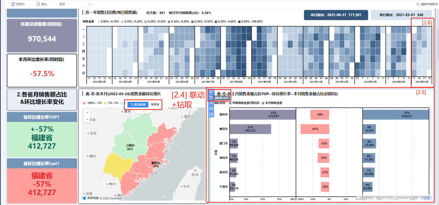Click the -33% growth bar for 厦门市

point(324,143)
